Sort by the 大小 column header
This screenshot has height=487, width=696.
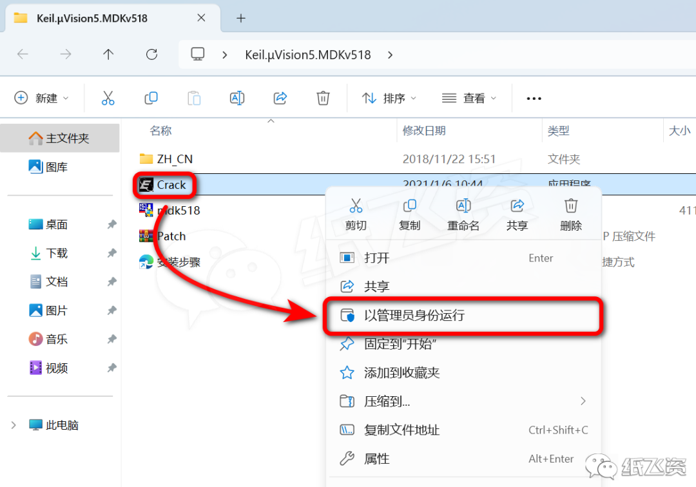point(680,130)
